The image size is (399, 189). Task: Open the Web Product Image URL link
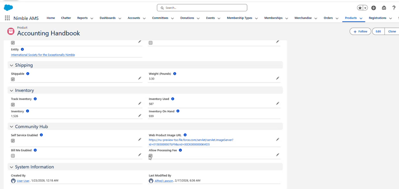click(191, 142)
